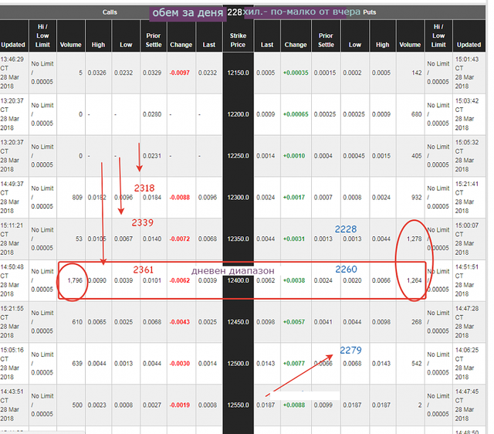Click calls change -0.0030 value
The image size is (494, 434).
coord(180,364)
